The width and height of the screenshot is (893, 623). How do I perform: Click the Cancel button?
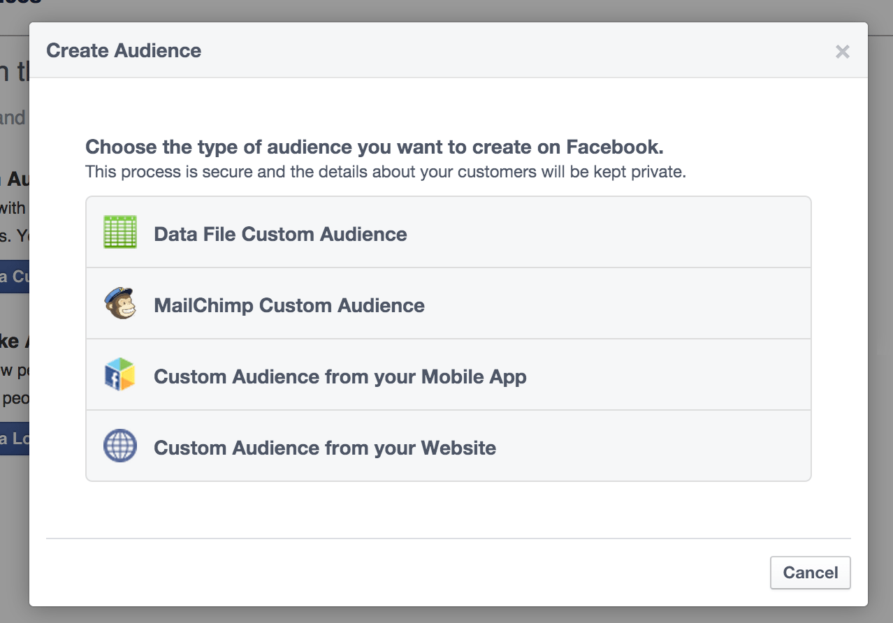pyautogui.click(x=810, y=572)
